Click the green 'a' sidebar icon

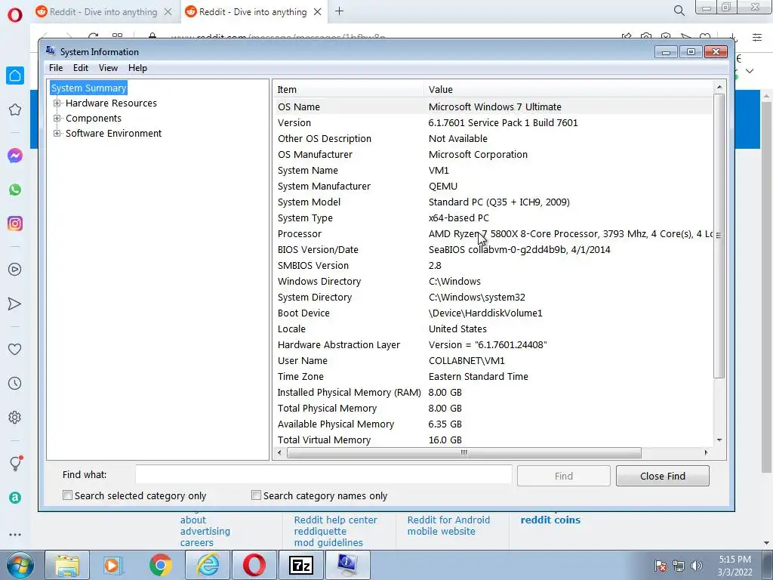pos(15,498)
